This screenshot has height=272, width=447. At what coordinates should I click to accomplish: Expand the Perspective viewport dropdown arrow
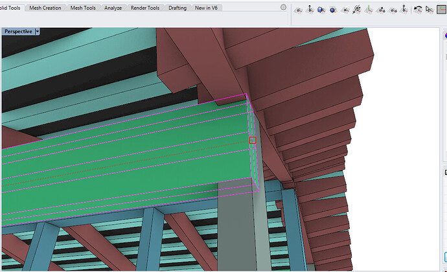[38, 31]
